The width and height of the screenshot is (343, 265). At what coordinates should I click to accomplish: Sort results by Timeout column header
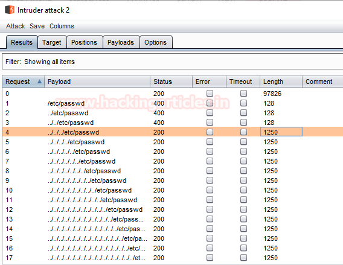(x=243, y=81)
